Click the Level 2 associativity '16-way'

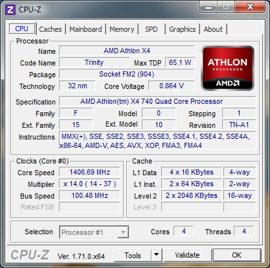(240, 195)
